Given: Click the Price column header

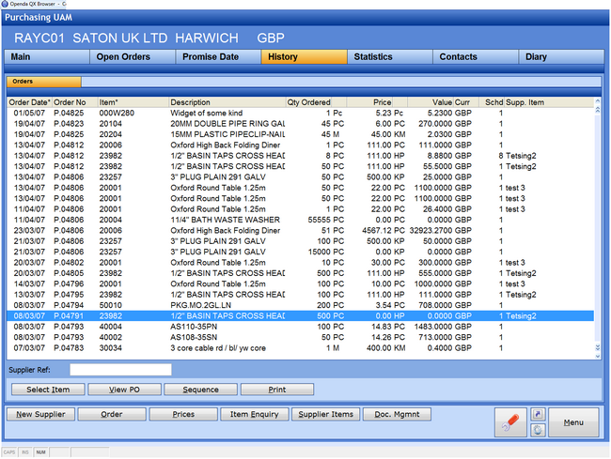Looking at the screenshot, I should point(369,102).
